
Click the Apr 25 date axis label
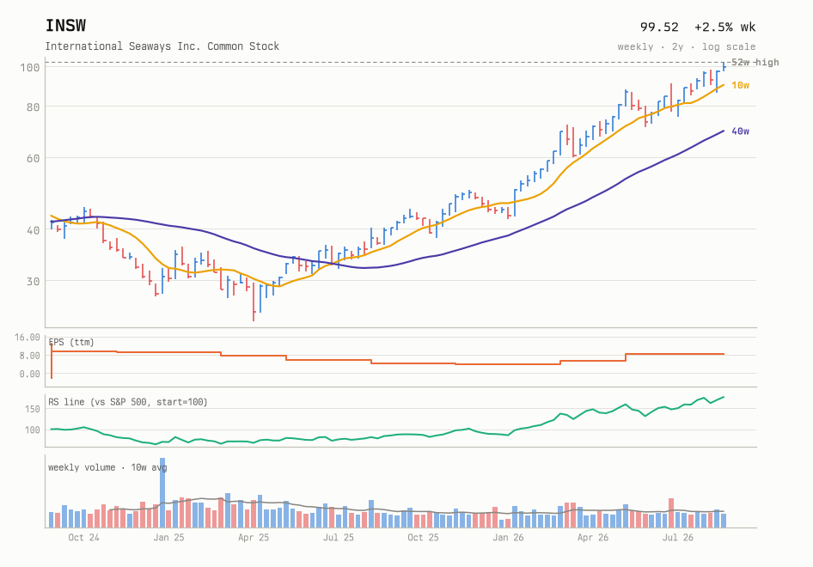click(254, 538)
